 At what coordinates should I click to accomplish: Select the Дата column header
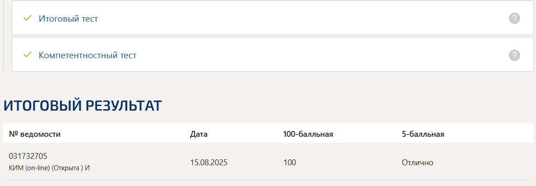coord(199,134)
